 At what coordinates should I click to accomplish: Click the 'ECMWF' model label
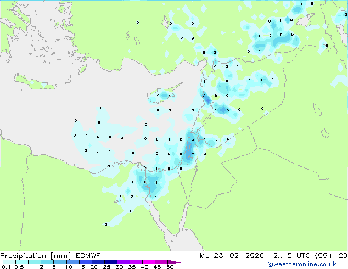[x=88, y=256]
